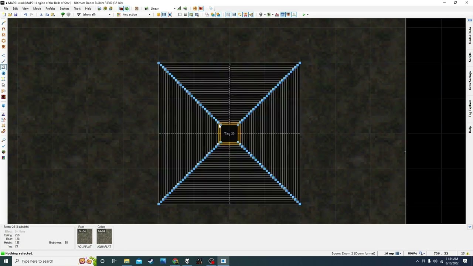Open the Tag Explorer side tab
The image size is (473, 266).
tap(470, 108)
